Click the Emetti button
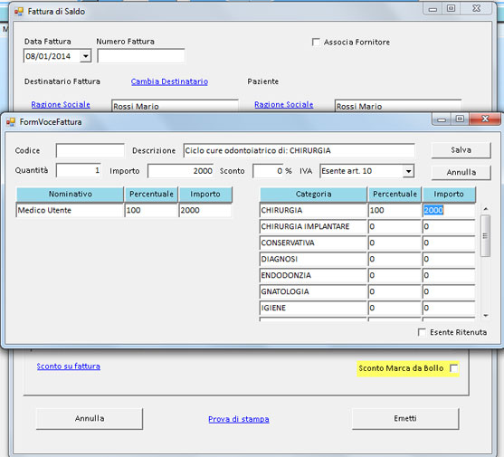Image resolution: width=504 pixels, height=457 pixels. (405, 418)
